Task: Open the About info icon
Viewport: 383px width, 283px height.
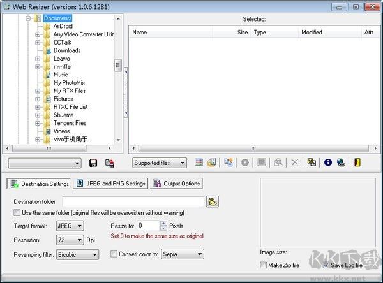Action: [x=328, y=163]
